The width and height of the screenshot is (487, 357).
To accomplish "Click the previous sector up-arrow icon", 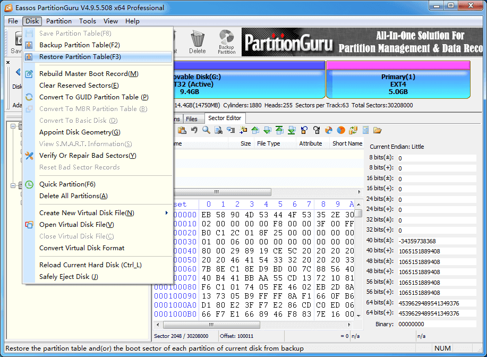I will click(x=255, y=130).
